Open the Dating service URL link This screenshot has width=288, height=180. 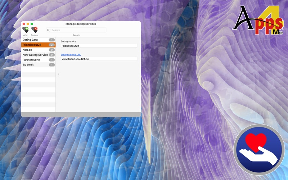tap(71, 55)
